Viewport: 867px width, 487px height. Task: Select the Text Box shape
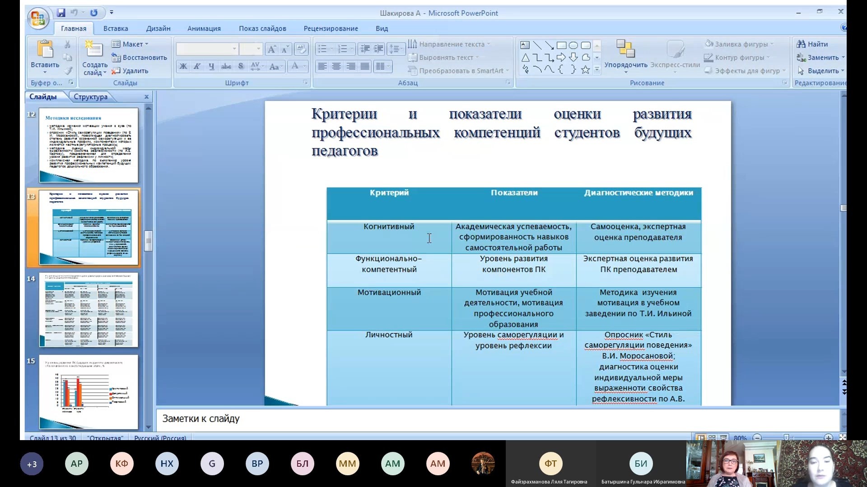coord(525,45)
